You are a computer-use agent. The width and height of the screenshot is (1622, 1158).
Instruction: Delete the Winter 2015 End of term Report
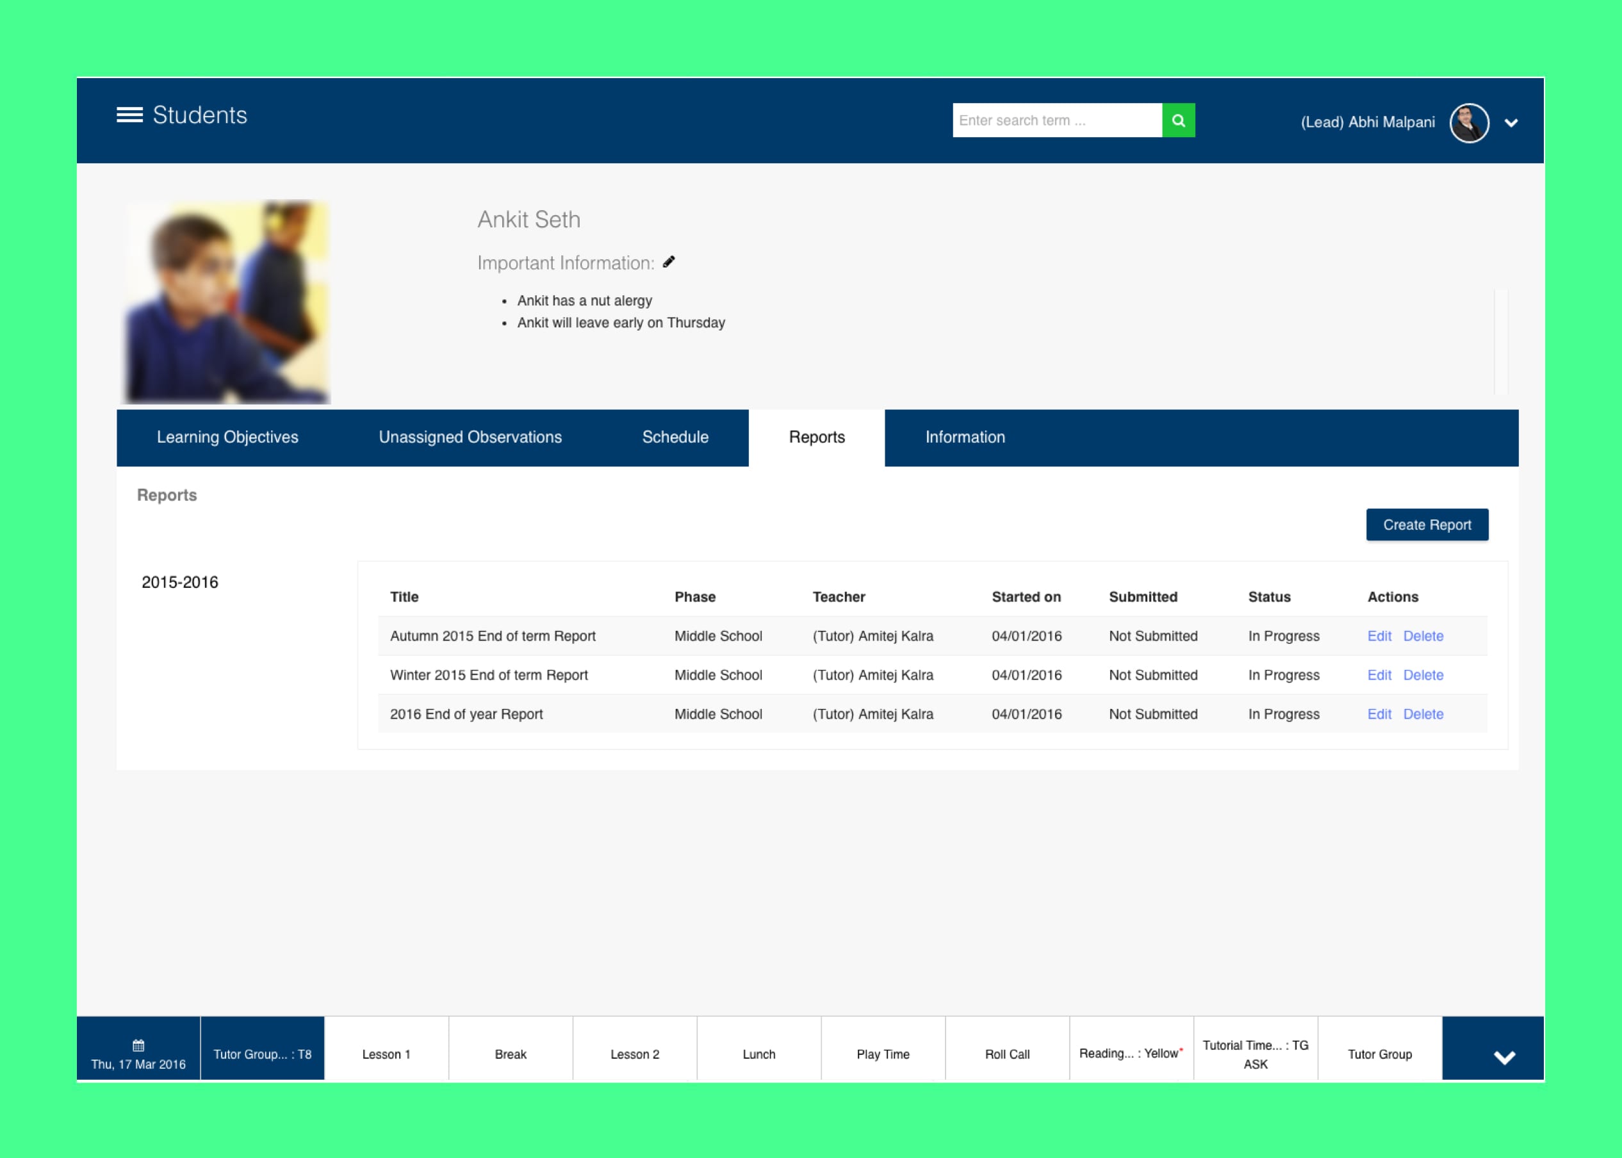[1422, 675]
